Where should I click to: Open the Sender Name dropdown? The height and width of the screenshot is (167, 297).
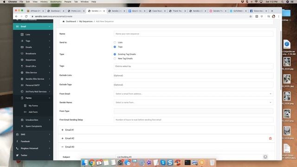(x=194, y=103)
